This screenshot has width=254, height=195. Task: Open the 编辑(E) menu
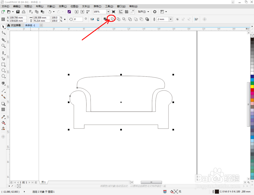click(x=17, y=6)
